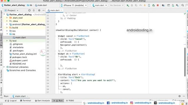Open Project view dropdown
Viewport: 188px width, 105px height.
coord(11,10)
